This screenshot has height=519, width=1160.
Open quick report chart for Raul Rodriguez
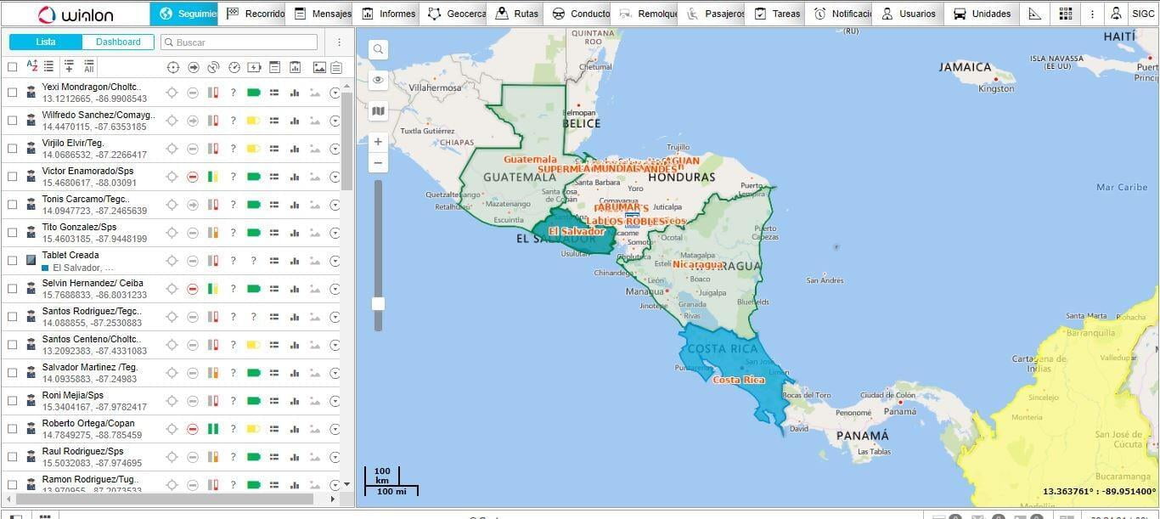[295, 457]
